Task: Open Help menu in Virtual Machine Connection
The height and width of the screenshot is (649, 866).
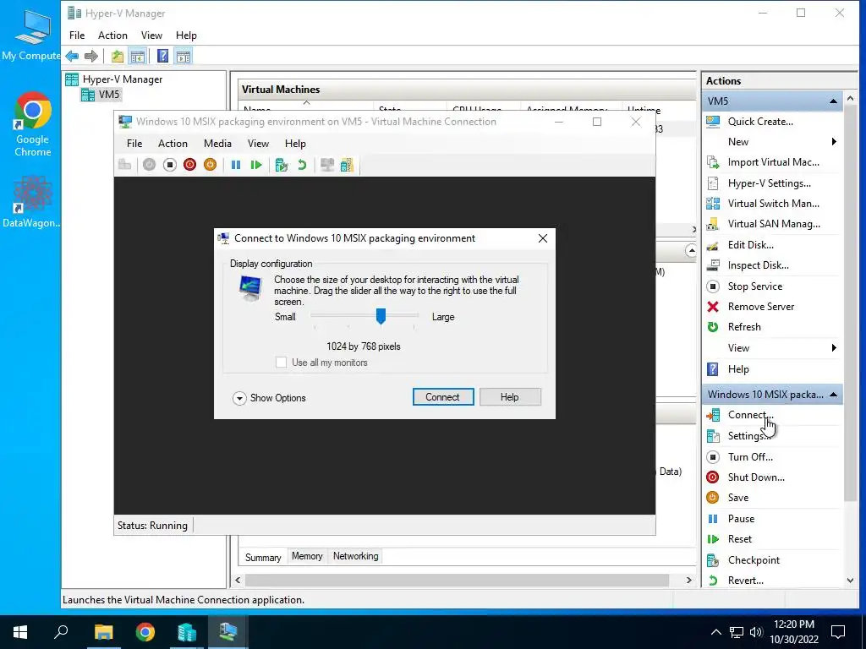Action: pos(295,144)
